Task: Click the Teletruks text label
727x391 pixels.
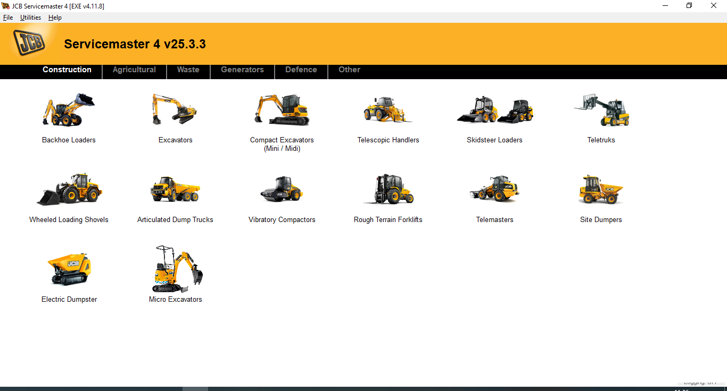Action: click(x=601, y=140)
